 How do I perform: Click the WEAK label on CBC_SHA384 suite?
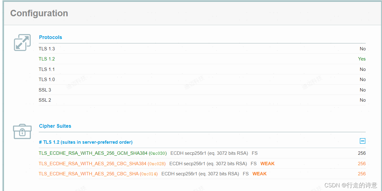pyautogui.click(x=267, y=163)
